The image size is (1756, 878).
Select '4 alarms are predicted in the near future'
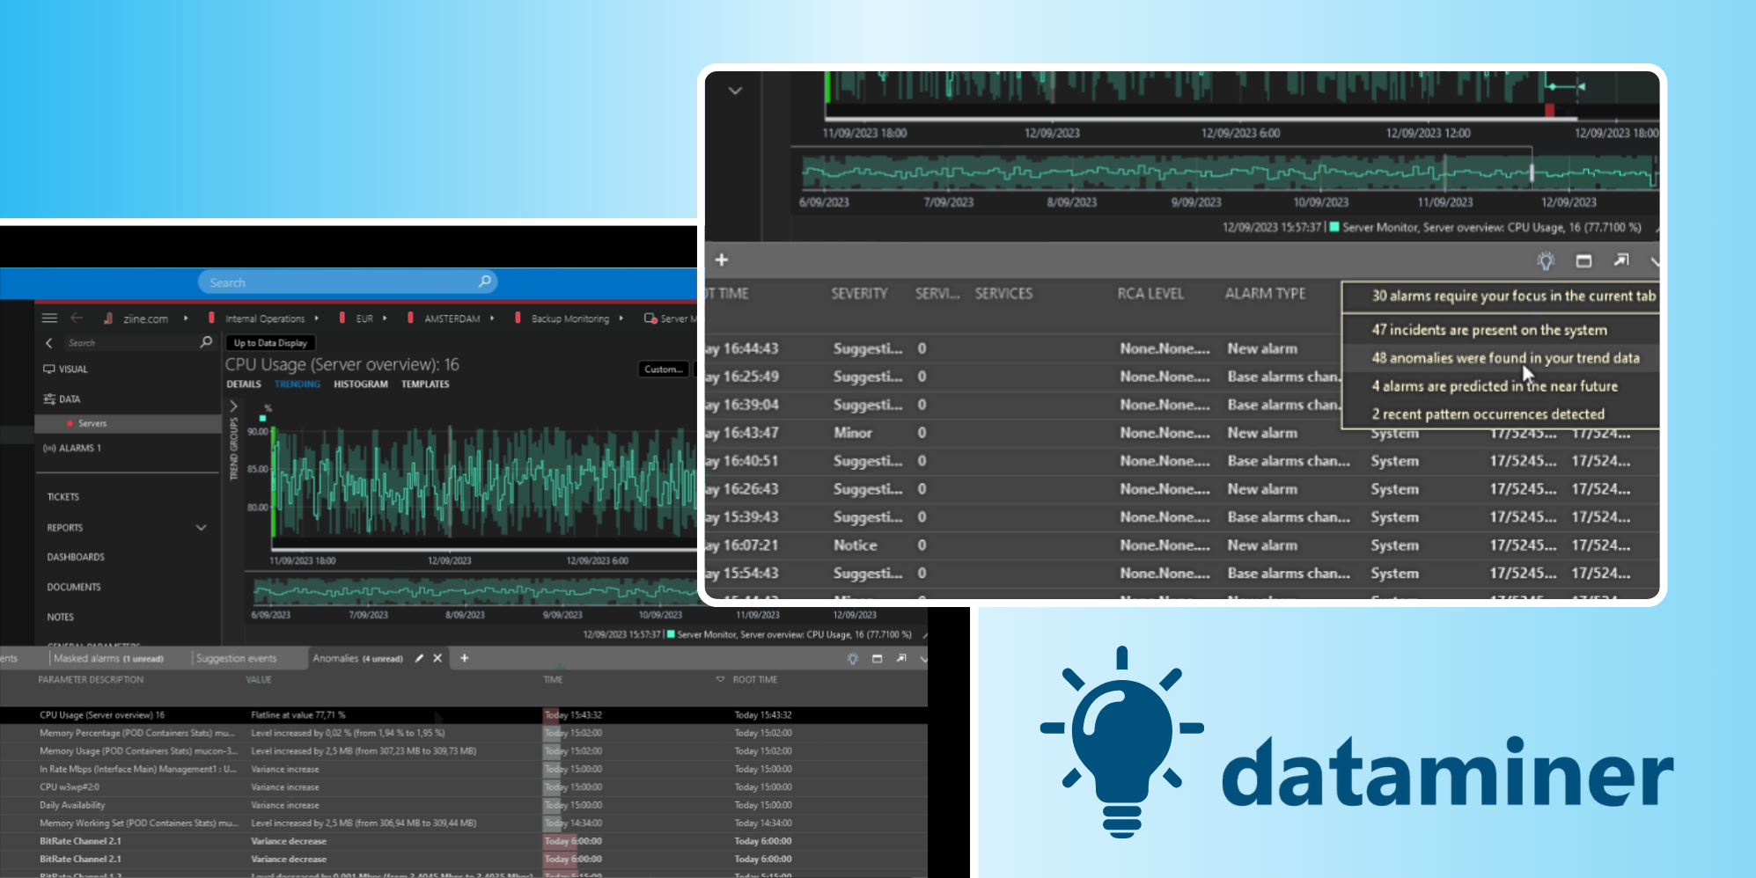(1501, 386)
